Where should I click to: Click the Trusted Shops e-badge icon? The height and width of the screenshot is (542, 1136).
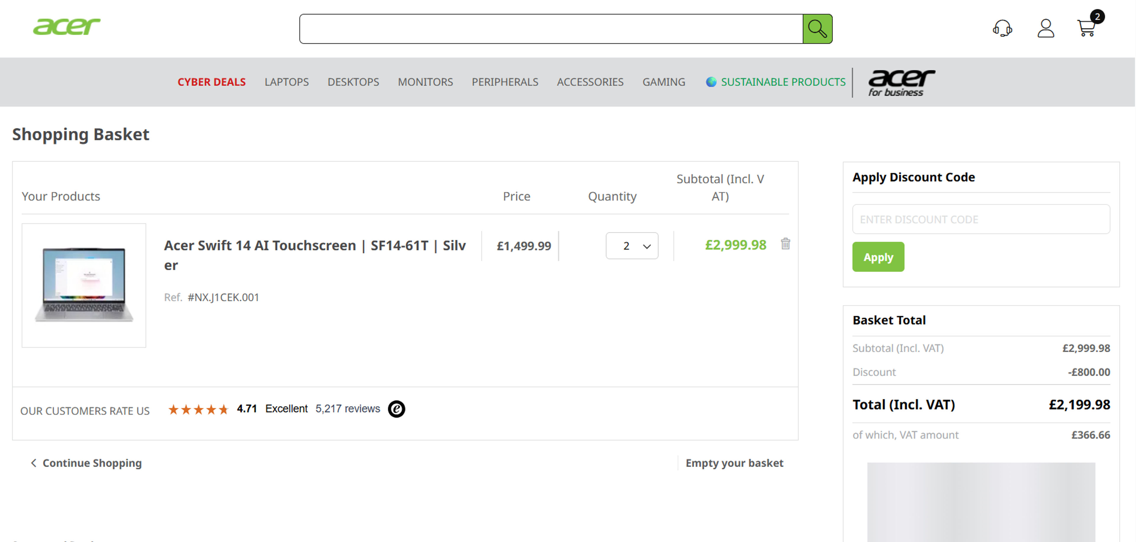coord(396,409)
